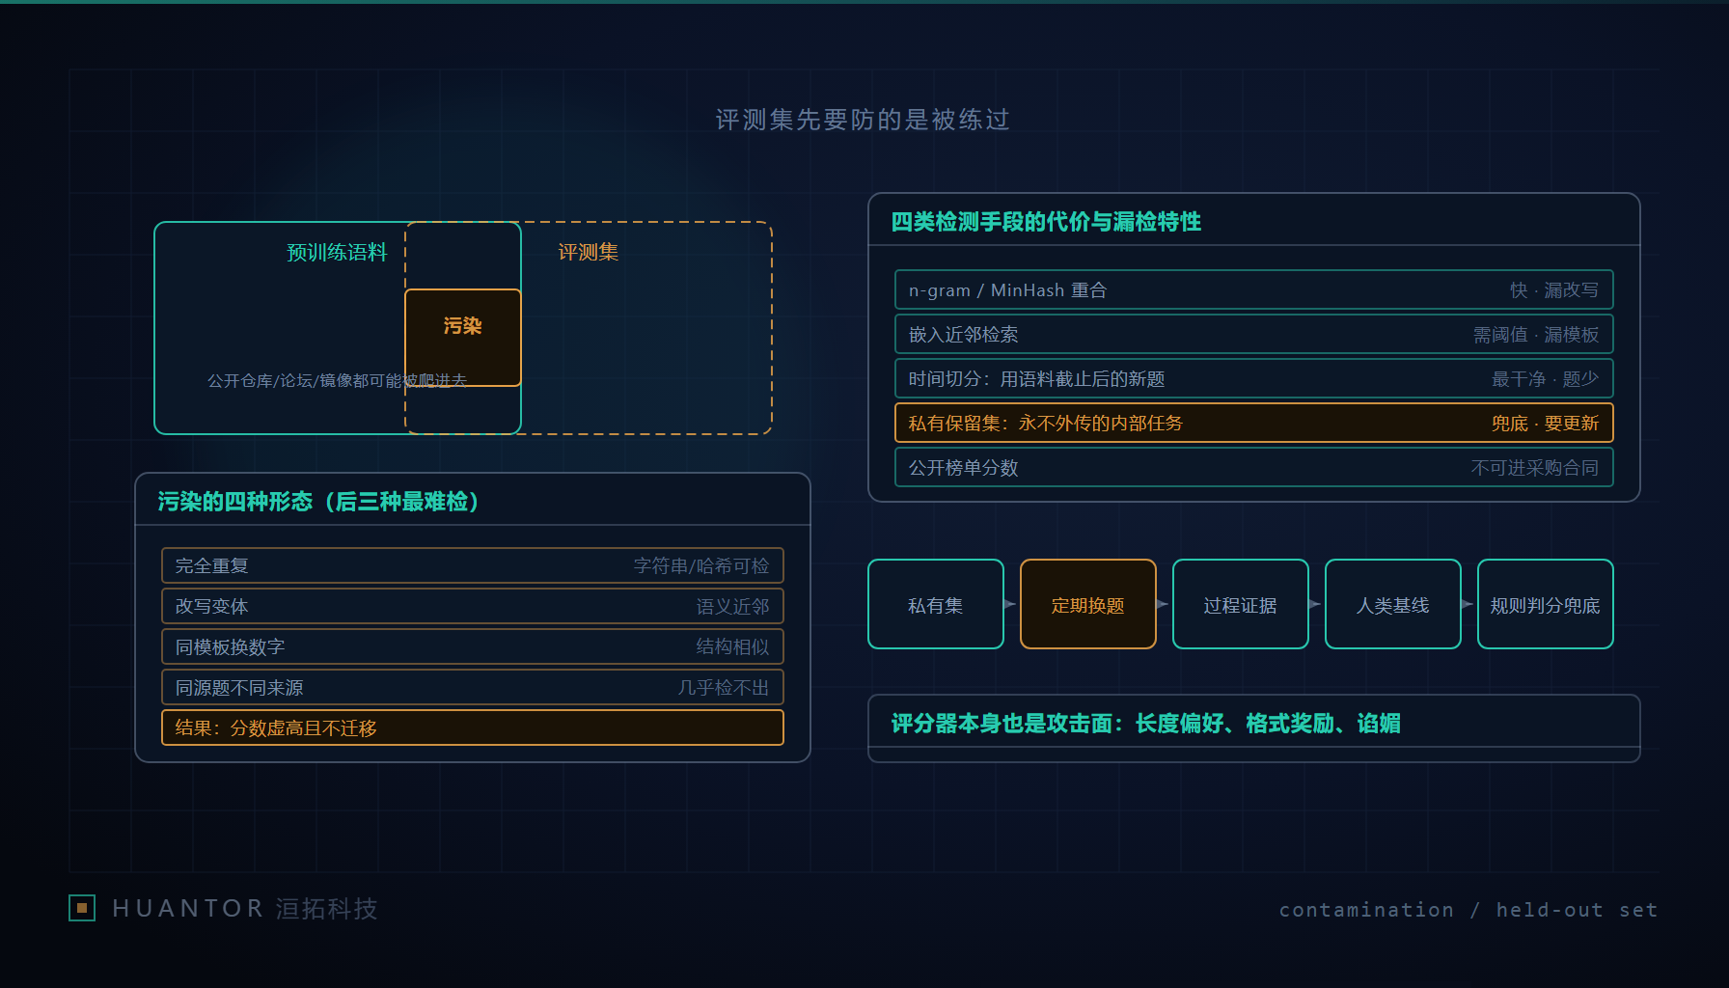Select the 规则判分兜底 flow box
The width and height of the screenshot is (1729, 988).
pyautogui.click(x=1546, y=604)
